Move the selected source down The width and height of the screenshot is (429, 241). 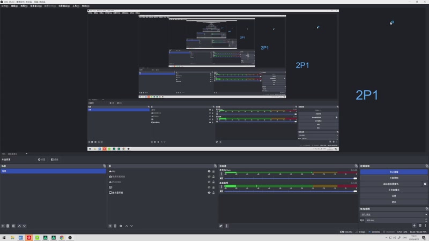pos(131,226)
